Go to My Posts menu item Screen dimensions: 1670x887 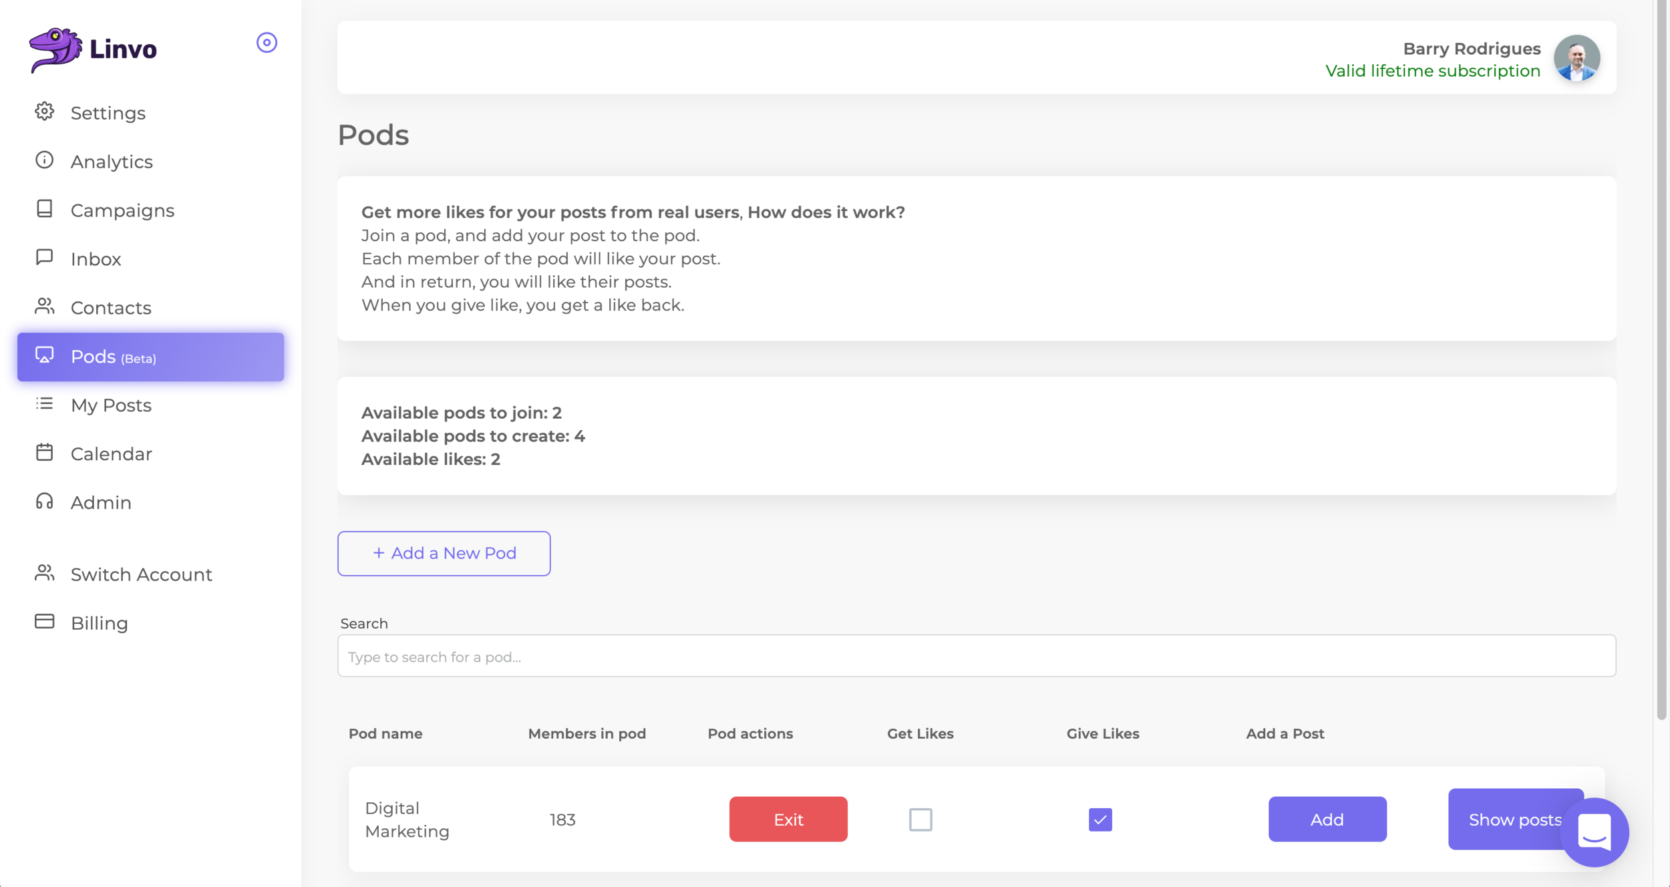(111, 405)
